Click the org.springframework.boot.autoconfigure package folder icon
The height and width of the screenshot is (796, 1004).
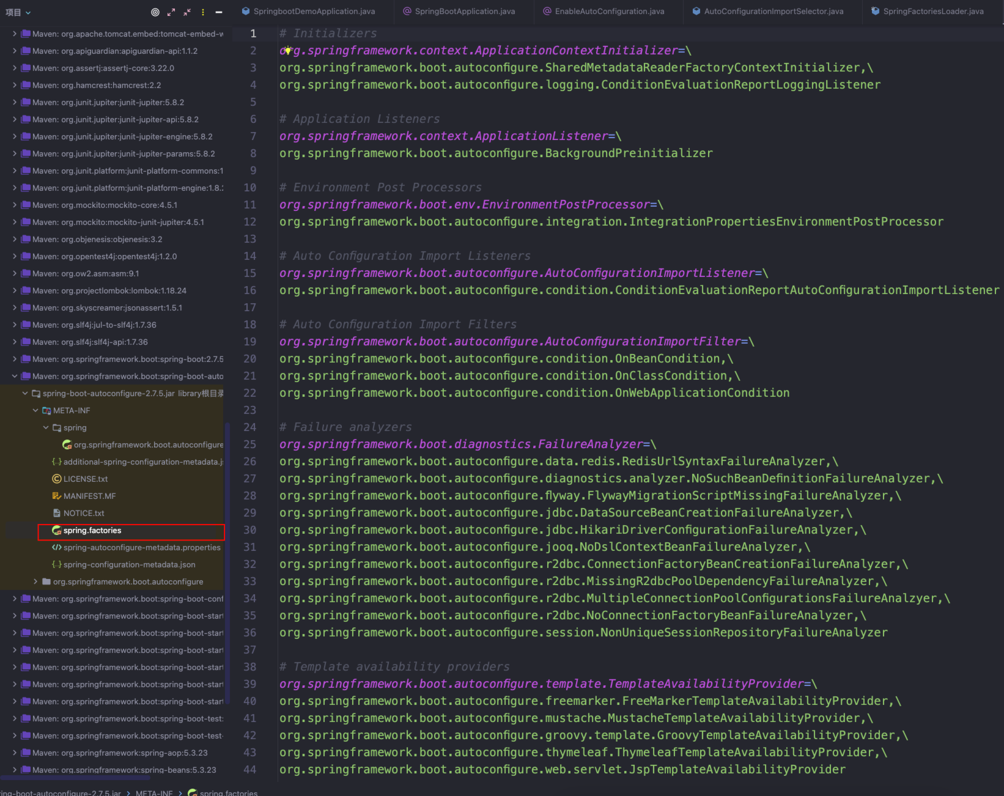(46, 582)
